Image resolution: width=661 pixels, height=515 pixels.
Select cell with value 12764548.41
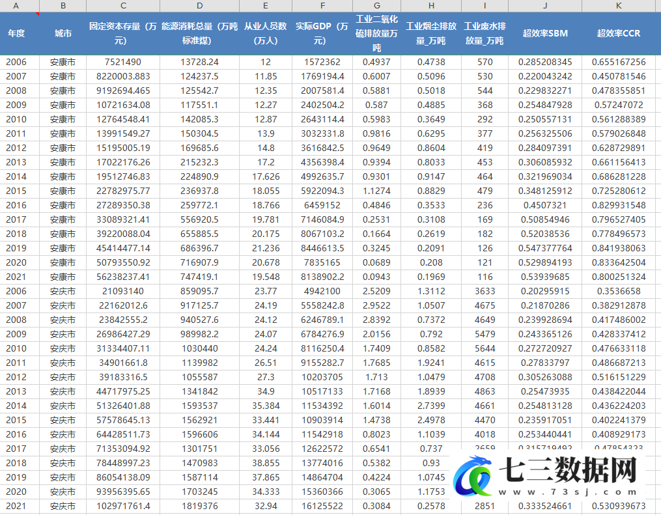[123, 119]
